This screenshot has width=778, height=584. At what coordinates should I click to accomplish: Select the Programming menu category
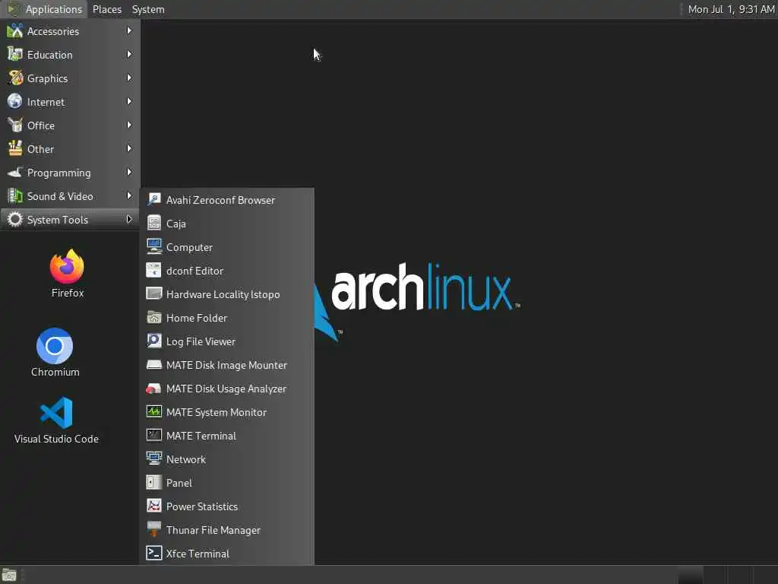[70, 173]
